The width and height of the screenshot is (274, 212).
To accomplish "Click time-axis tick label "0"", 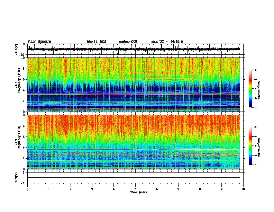I will click(x=27, y=189).
